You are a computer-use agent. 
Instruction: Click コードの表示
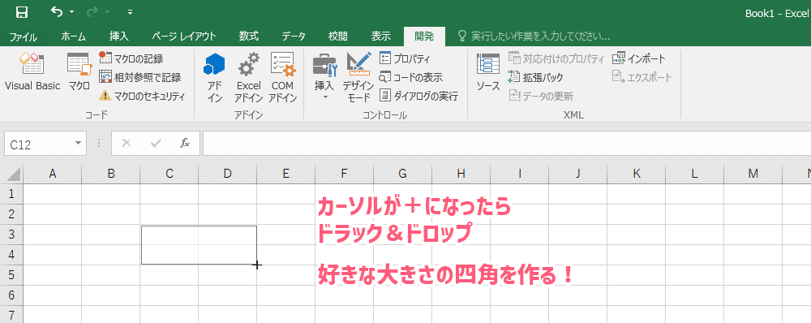point(410,78)
